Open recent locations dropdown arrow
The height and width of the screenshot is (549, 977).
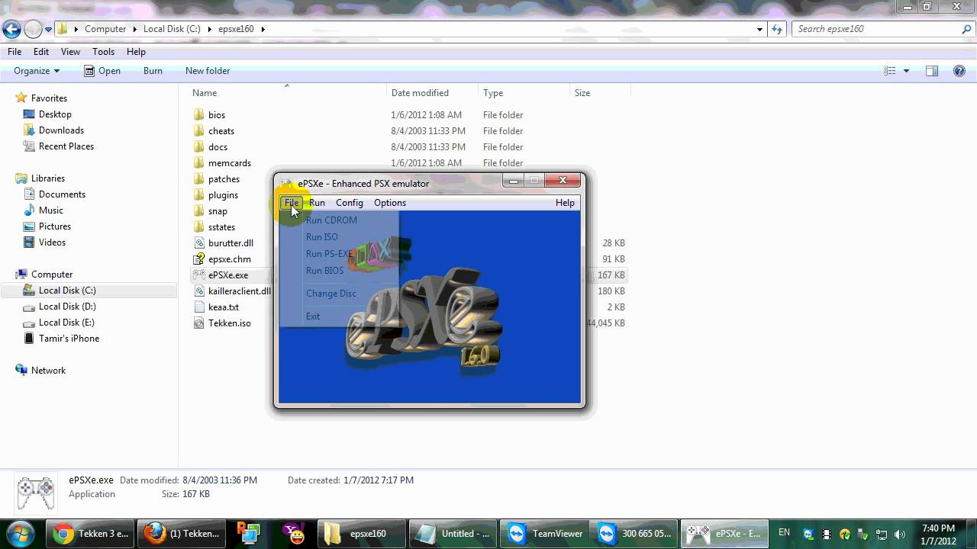(48, 30)
